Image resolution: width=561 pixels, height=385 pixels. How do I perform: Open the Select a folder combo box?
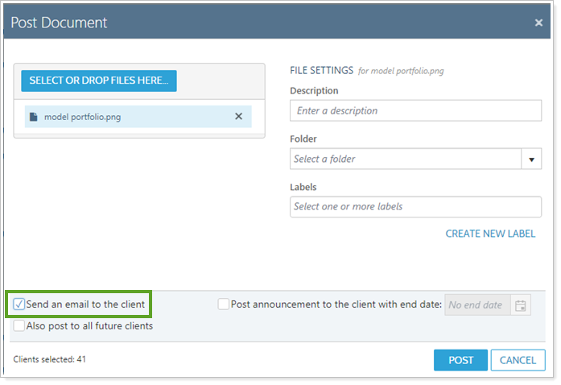[406, 159]
